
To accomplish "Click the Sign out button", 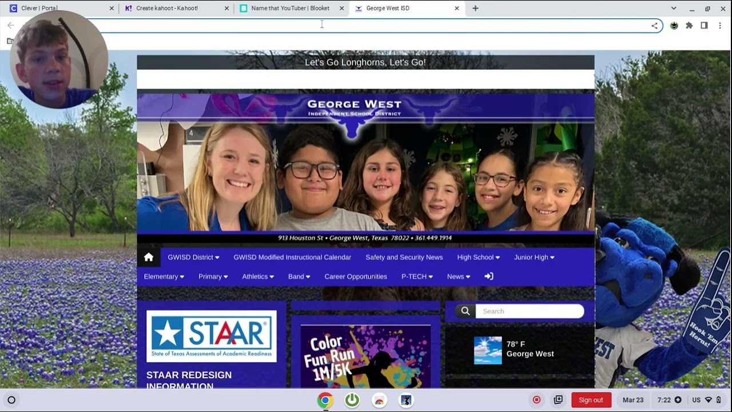I will [x=591, y=400].
